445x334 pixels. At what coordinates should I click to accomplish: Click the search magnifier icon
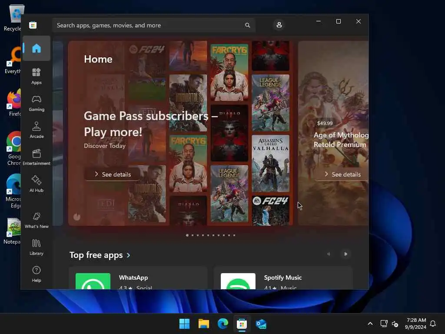(247, 25)
